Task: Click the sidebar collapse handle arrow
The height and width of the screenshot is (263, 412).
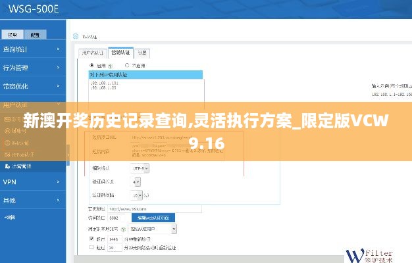Action: pyautogui.click(x=68, y=155)
